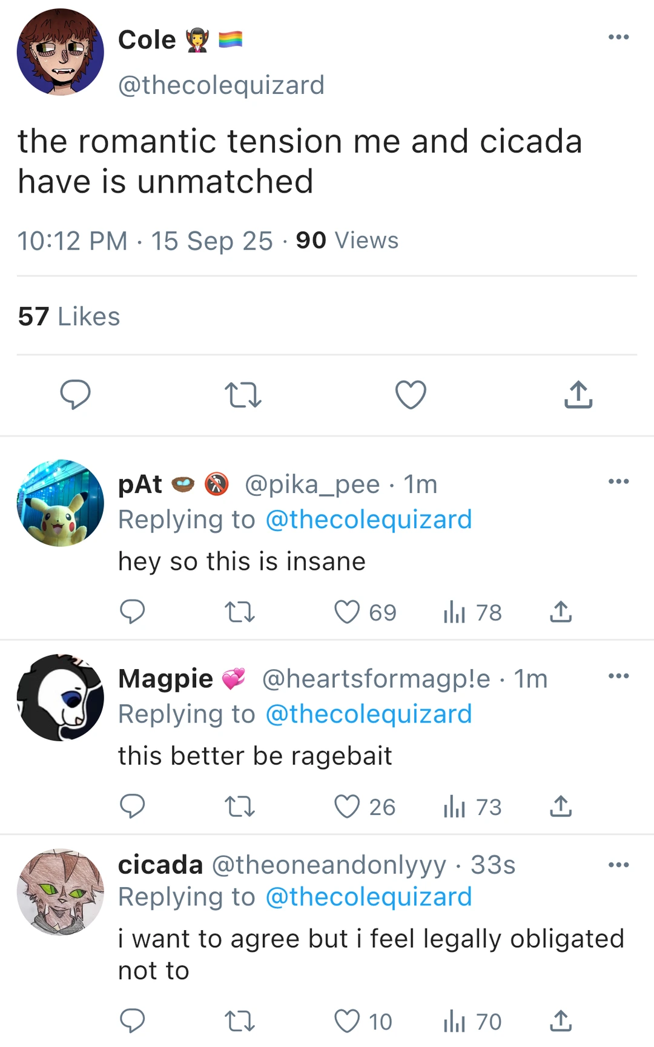The width and height of the screenshot is (654, 1047).
Task: Retweet pAt's reply
Action: tap(240, 612)
